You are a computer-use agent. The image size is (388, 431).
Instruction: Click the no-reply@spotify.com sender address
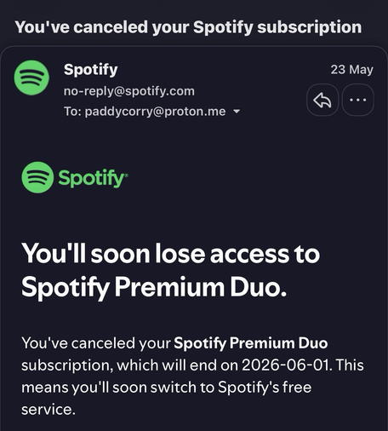pyautogui.click(x=129, y=91)
